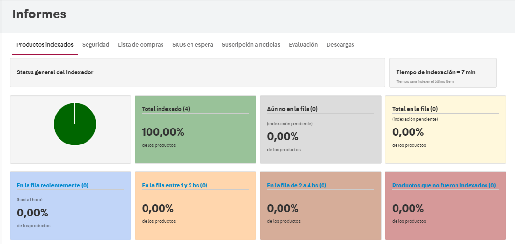This screenshot has height=244, width=515.
Task: Click the green indexing pie chart
Action: [x=75, y=124]
